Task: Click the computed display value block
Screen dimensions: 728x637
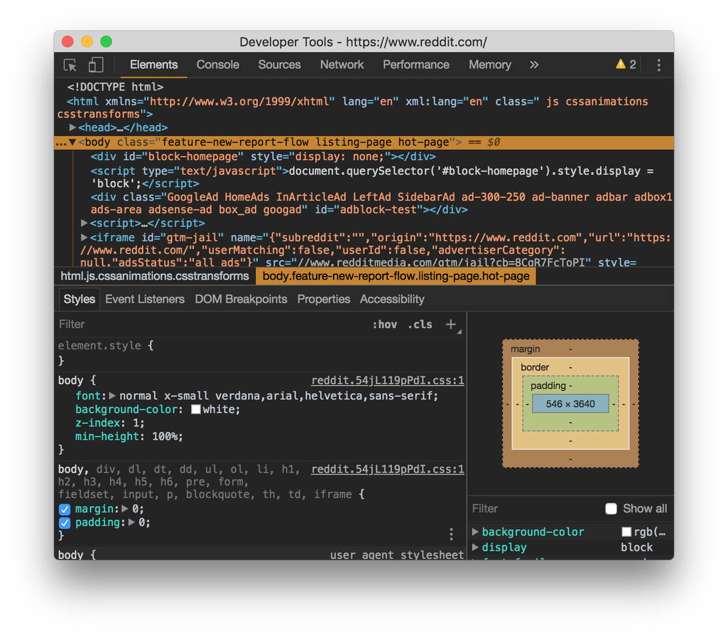Action: click(x=636, y=547)
